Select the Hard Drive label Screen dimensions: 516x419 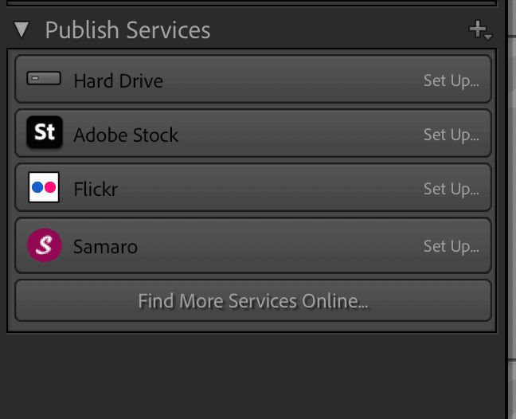[118, 81]
